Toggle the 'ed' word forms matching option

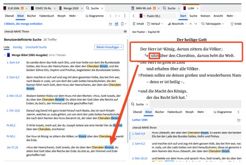(x=116, y=24)
